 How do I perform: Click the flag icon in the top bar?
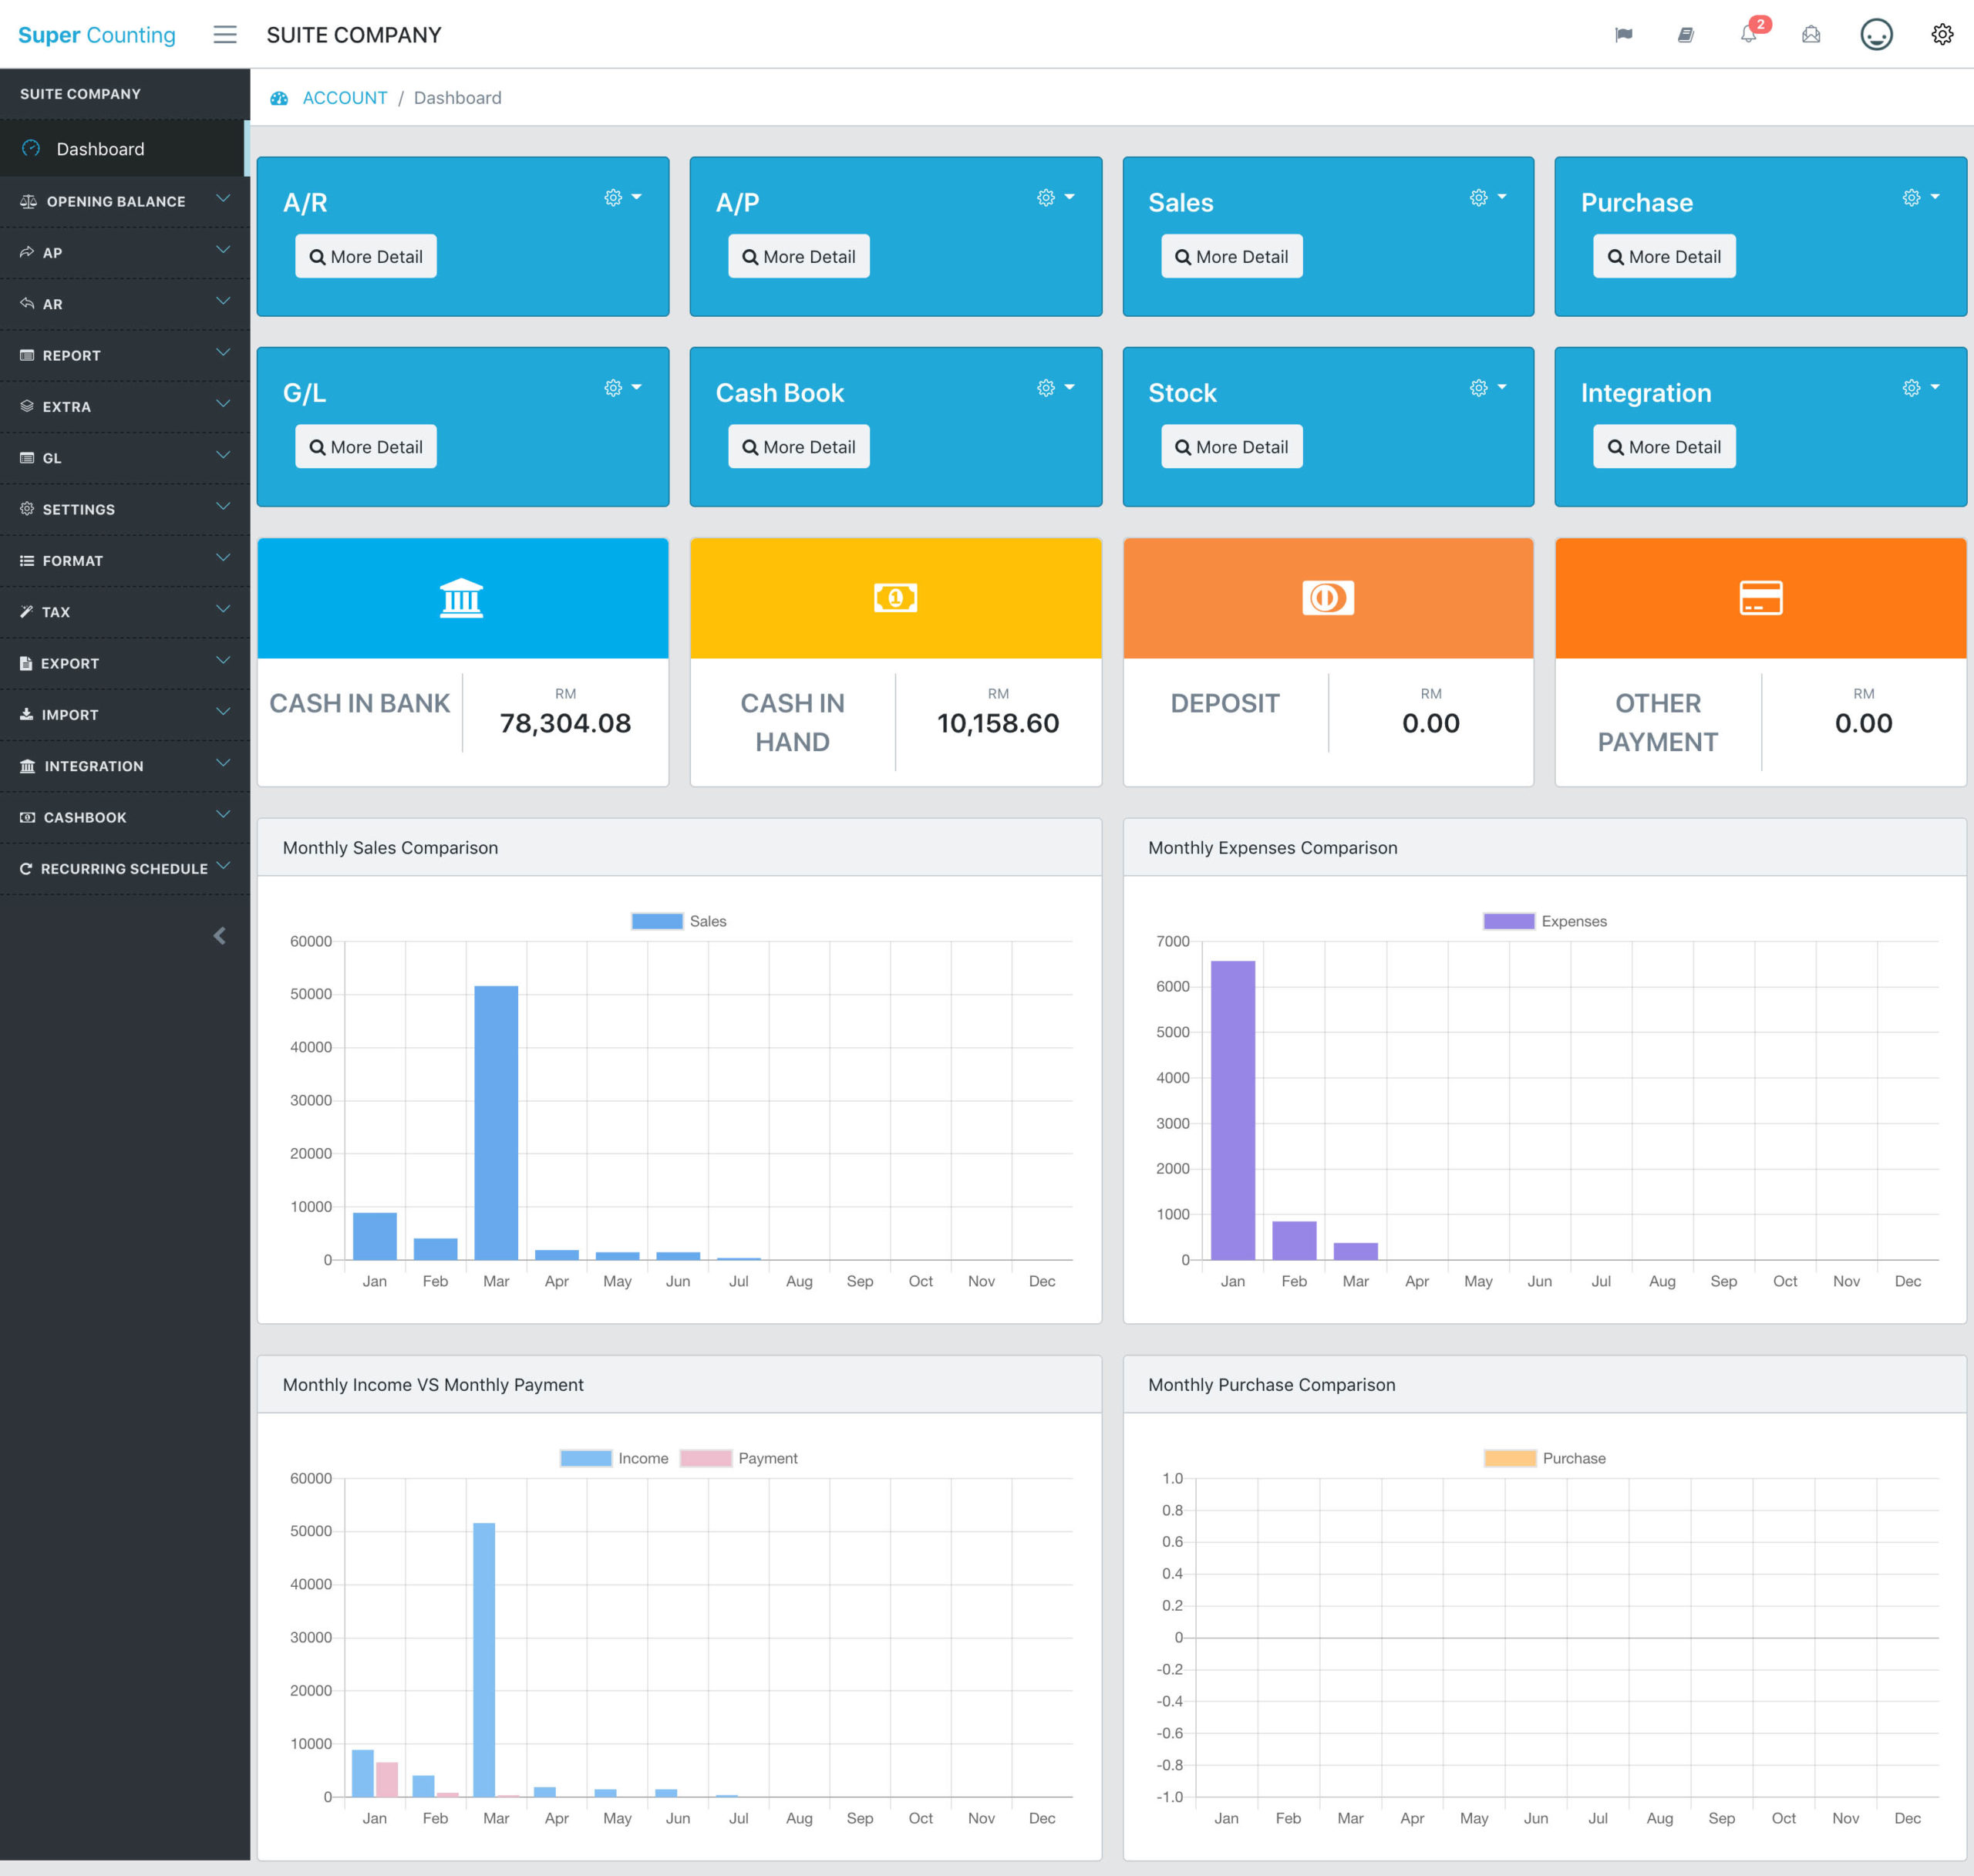coord(1624,34)
